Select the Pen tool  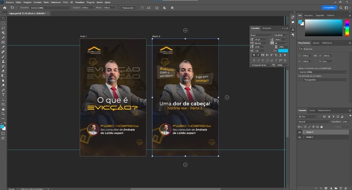point(3,90)
